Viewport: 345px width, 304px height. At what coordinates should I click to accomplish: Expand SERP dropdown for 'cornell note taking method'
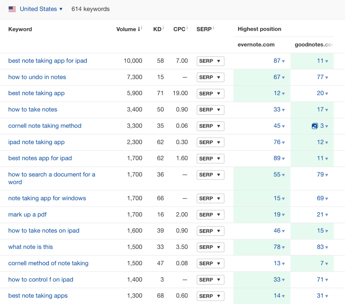[210, 126]
